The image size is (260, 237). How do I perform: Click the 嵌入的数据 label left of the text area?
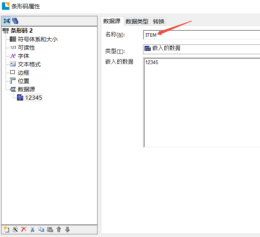(x=120, y=61)
